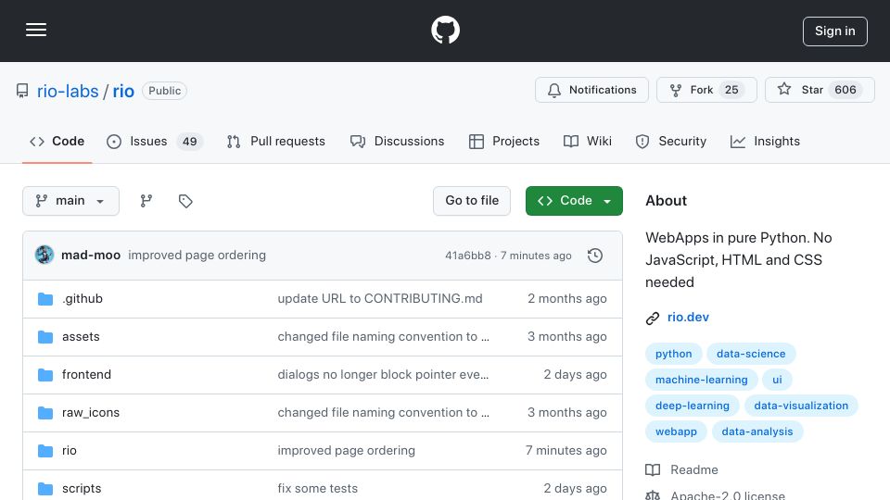The width and height of the screenshot is (890, 500).
Task: Open the fork count 25
Action: point(731,90)
